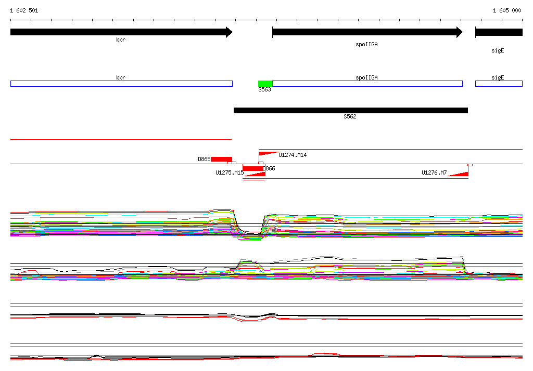
Task: Click the sigE label above blue box
Action: [x=498, y=78]
